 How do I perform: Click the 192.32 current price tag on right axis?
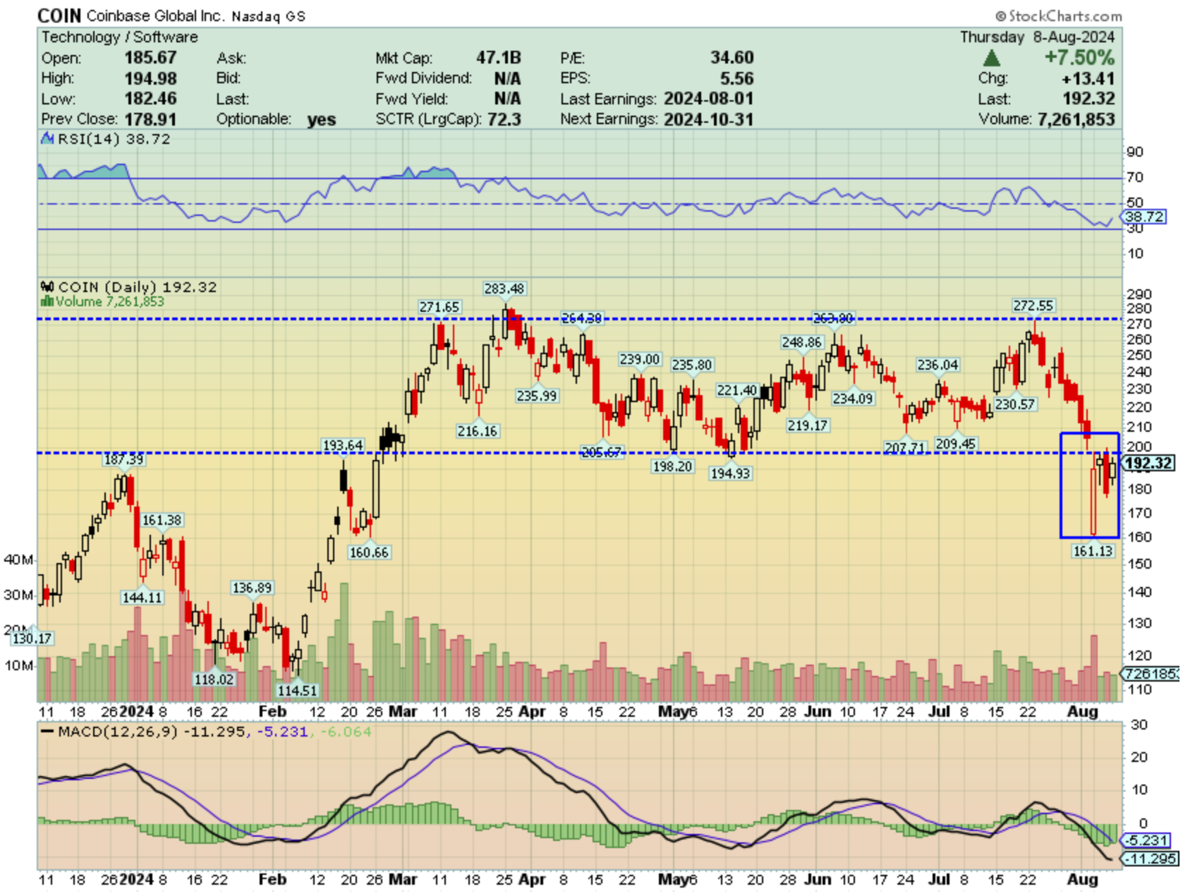click(1148, 464)
